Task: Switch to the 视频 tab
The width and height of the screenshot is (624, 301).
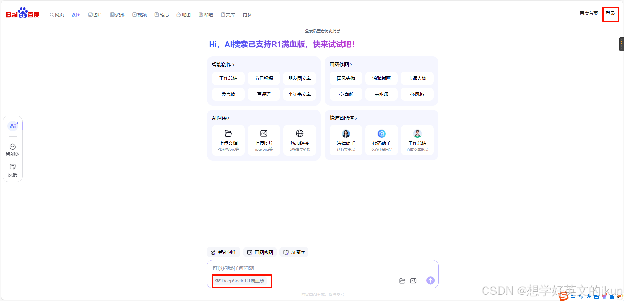Action: 139,15
